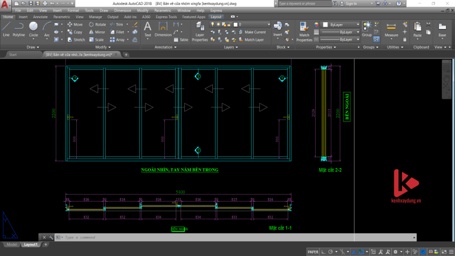
Task: Choose the Circle tool
Action: point(34,29)
